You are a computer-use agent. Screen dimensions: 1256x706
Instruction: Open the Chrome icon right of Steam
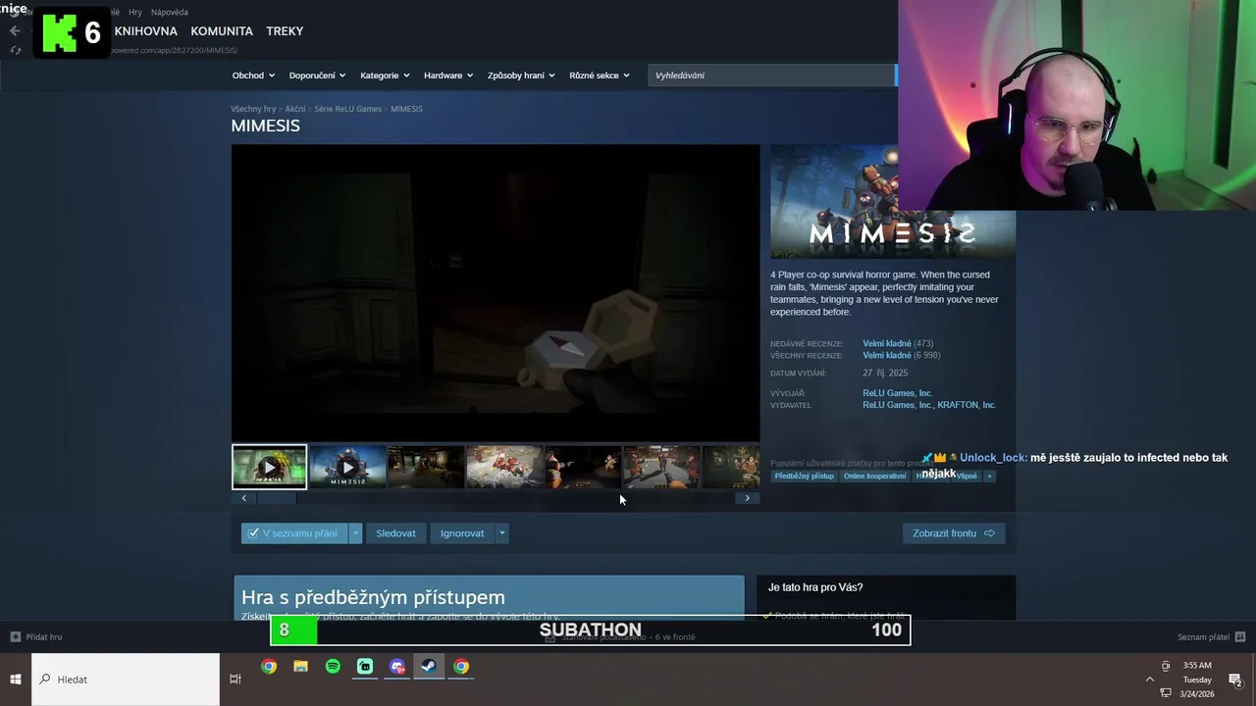point(461,667)
